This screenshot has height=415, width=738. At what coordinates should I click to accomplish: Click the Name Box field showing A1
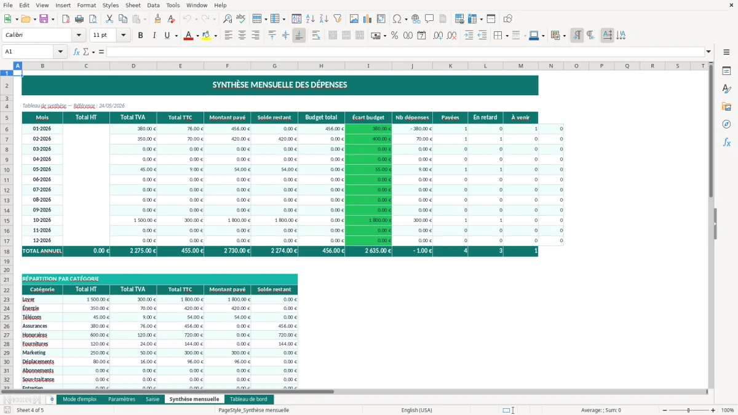[28, 52]
